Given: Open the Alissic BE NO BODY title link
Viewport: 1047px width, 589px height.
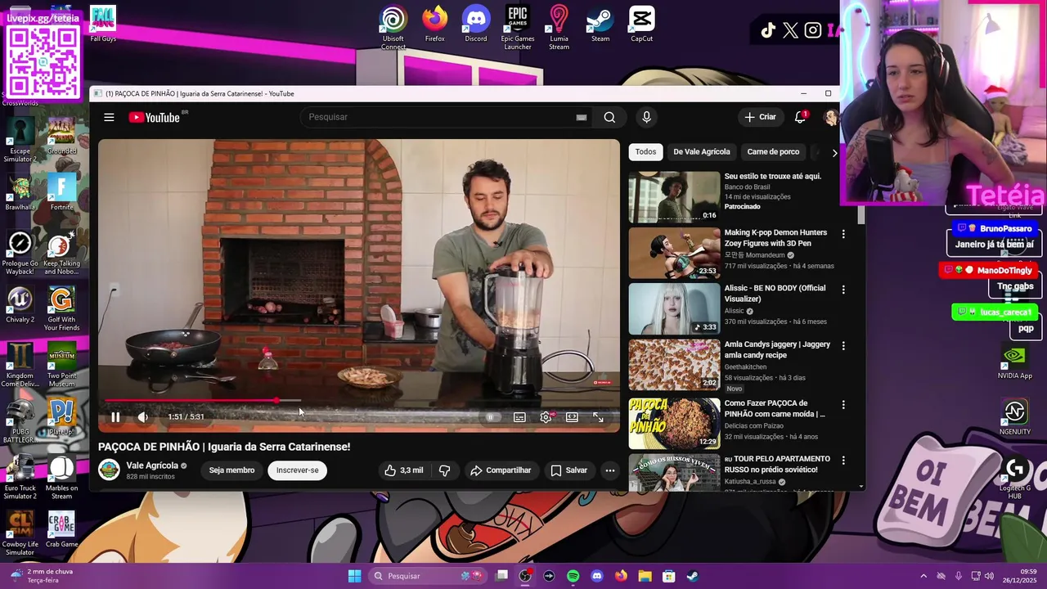Looking at the screenshot, I should [x=775, y=294].
